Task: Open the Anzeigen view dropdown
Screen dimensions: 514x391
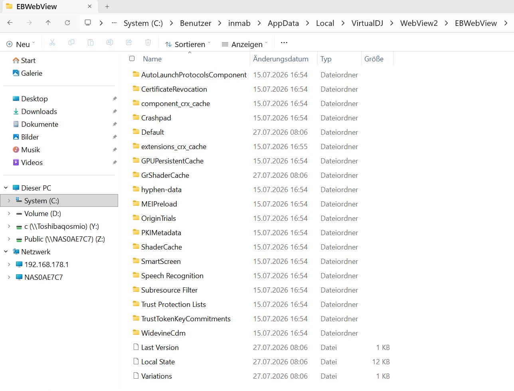Action: [x=245, y=44]
